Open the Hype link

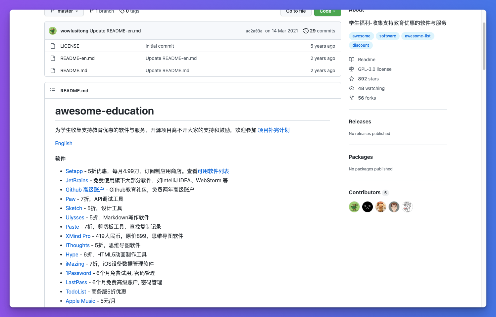72,255
